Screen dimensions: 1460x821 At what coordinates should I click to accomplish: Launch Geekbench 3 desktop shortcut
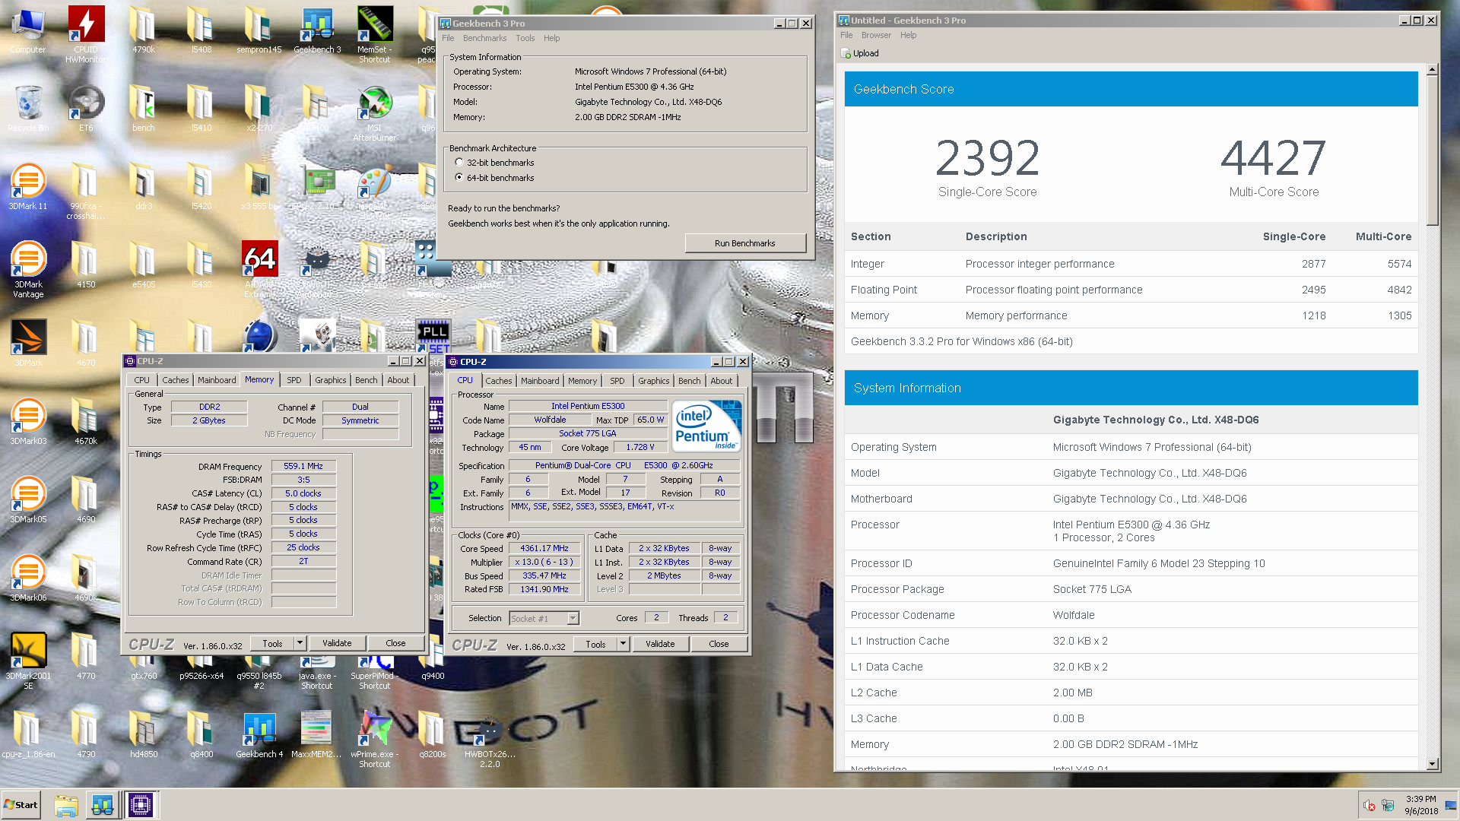point(317,30)
